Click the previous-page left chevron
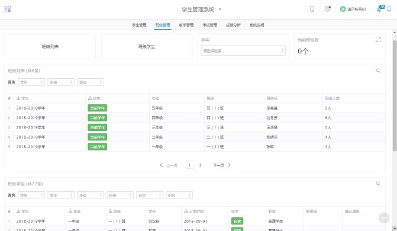Viewport: 397px width, 231px height. point(162,165)
